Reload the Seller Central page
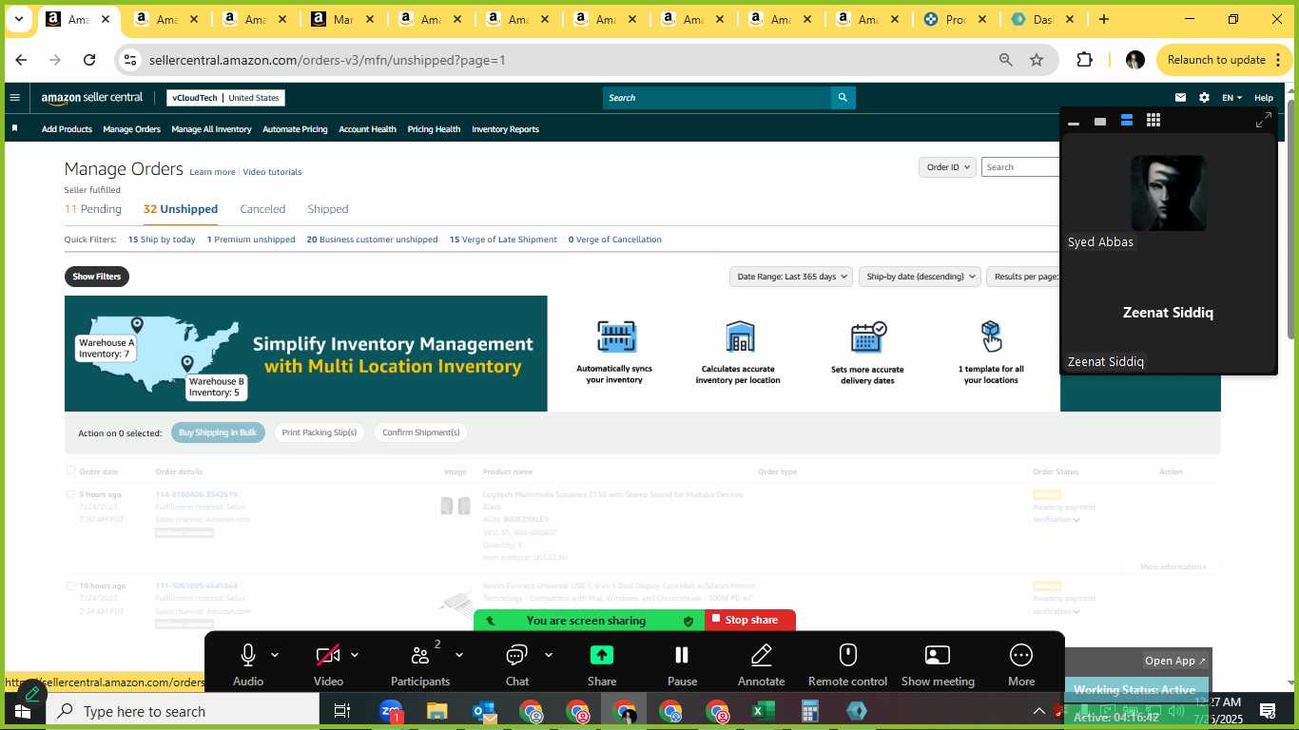The width and height of the screenshot is (1299, 730). coord(89,60)
